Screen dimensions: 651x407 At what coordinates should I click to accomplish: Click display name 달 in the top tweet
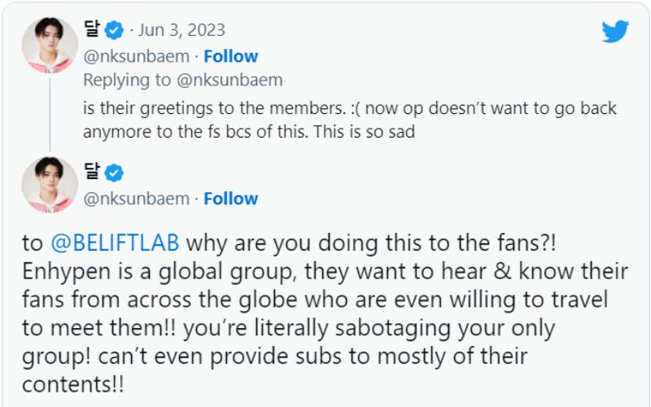92,31
